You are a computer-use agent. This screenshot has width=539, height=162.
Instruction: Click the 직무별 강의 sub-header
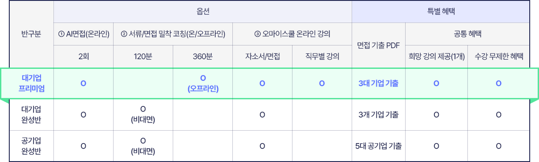322,57
